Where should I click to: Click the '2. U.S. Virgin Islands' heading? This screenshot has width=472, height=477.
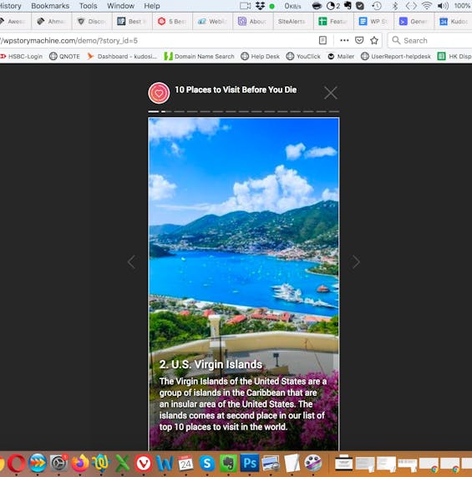[211, 364]
